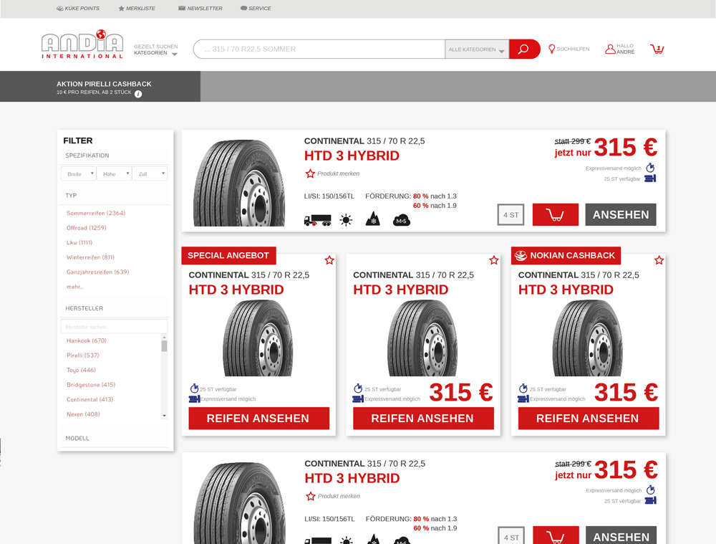Viewport: 716px width, 544px height.
Task: Click the Merkliste star icon in top bar
Action: (x=122, y=8)
